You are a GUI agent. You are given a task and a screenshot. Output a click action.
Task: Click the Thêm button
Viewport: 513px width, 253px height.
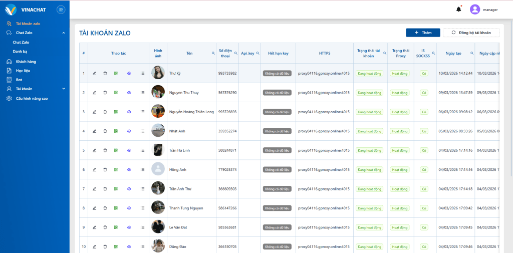(x=423, y=33)
